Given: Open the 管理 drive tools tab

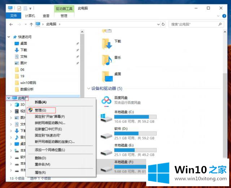Looking at the screenshot, I should point(64,16).
